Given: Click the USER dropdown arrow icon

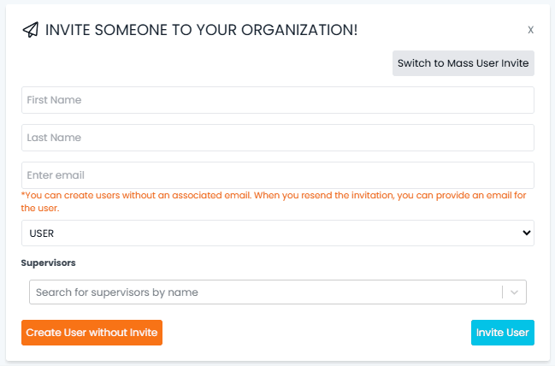Looking at the screenshot, I should [x=526, y=233].
